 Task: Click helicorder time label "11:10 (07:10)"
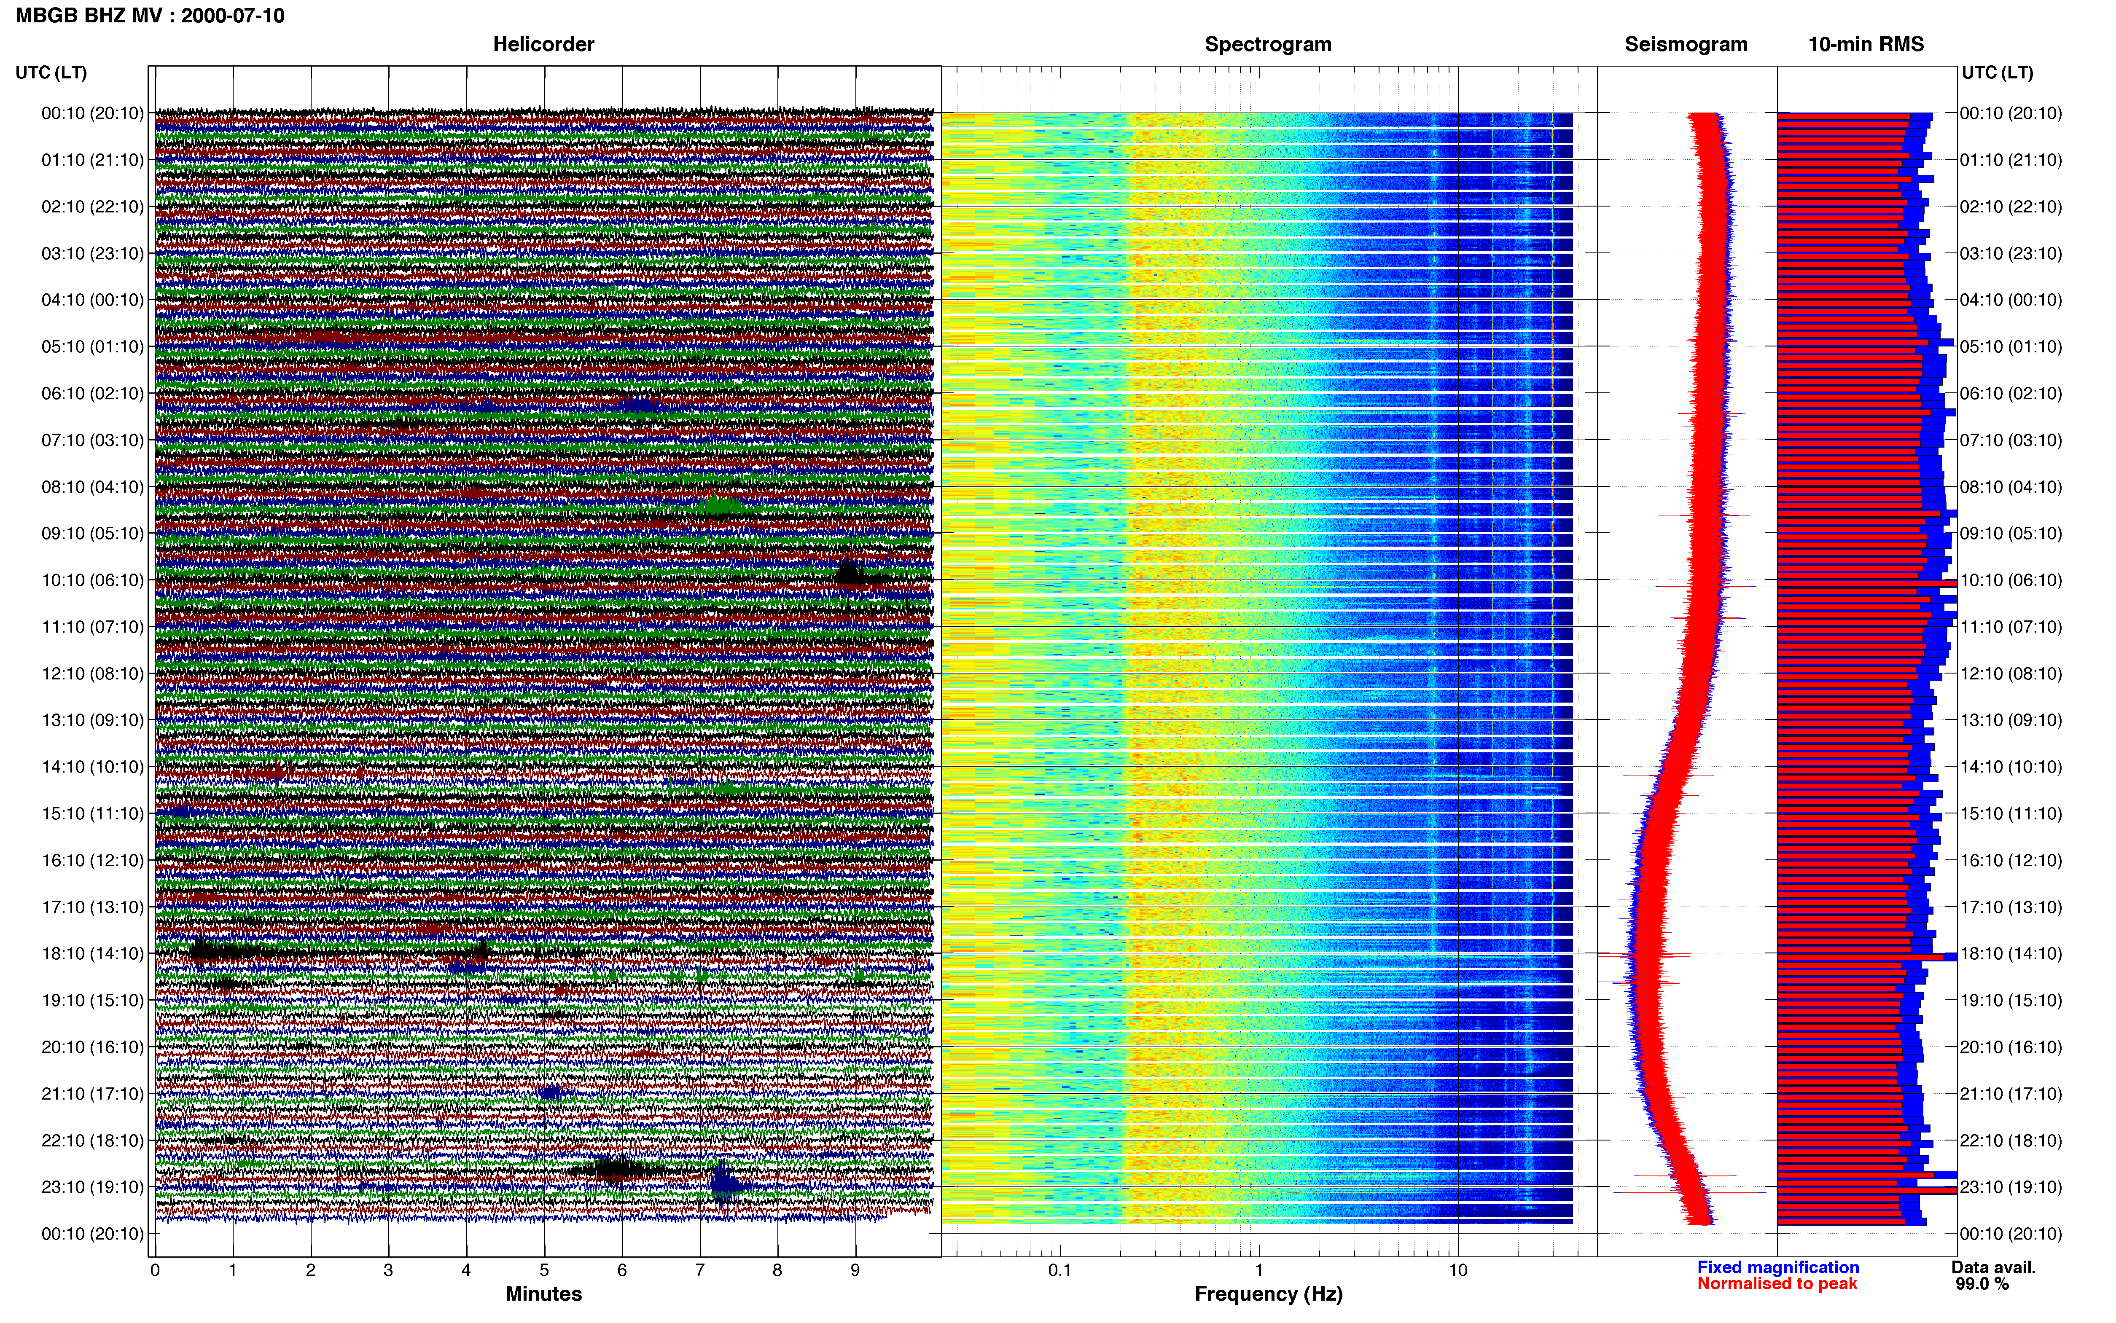click(x=93, y=626)
